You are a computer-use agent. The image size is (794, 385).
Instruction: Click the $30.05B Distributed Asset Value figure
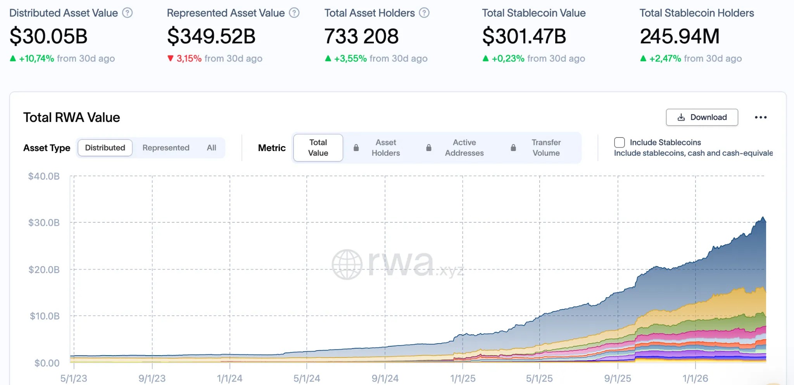48,36
